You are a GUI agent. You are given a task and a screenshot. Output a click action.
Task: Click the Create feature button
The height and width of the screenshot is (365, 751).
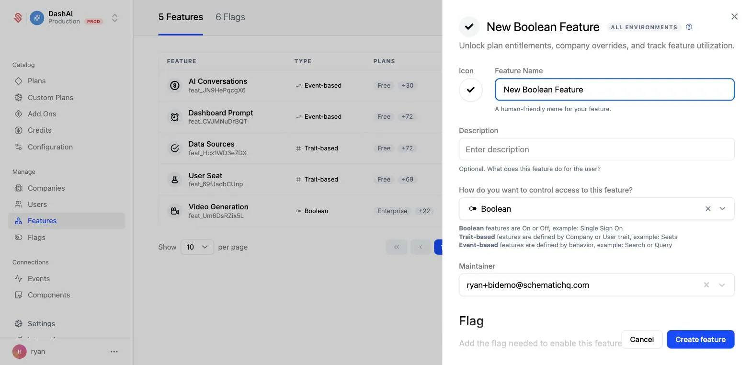(701, 340)
